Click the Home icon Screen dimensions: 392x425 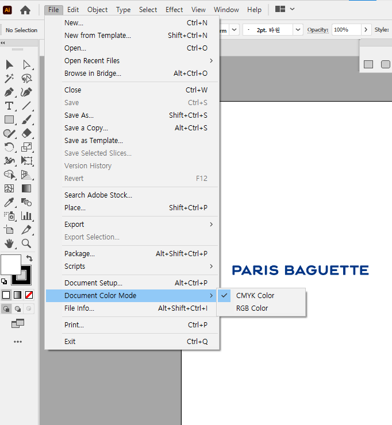(x=25, y=10)
